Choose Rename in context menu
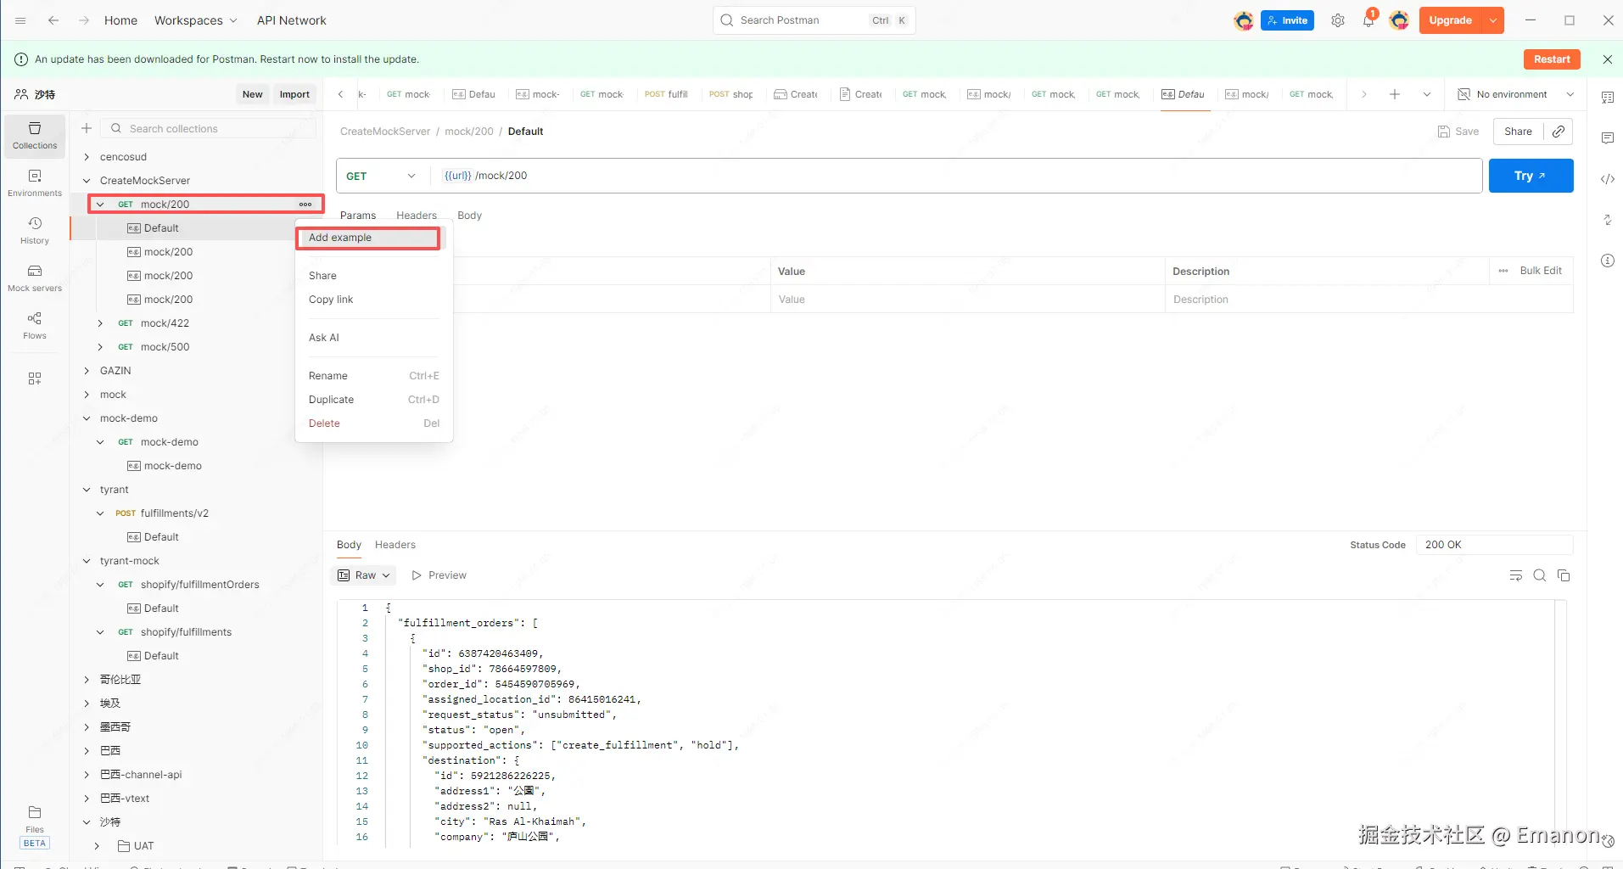The image size is (1623, 869). 373,376
